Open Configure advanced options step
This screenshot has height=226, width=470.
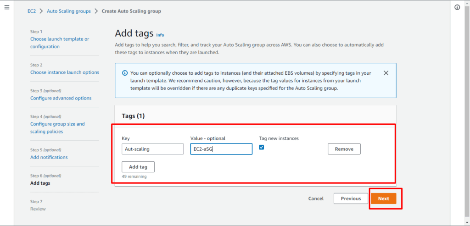(x=61, y=98)
